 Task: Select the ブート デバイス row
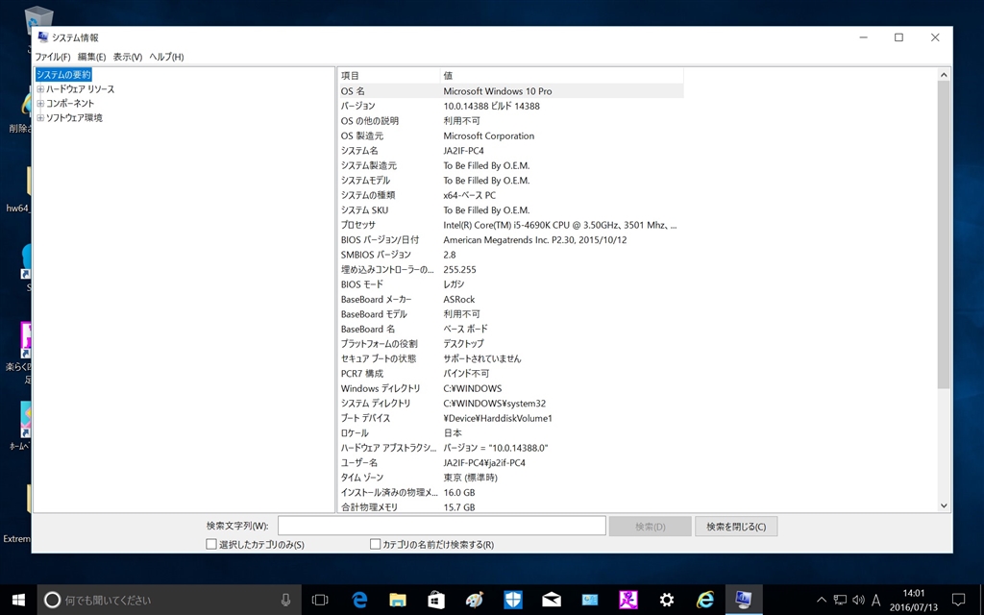pos(510,418)
